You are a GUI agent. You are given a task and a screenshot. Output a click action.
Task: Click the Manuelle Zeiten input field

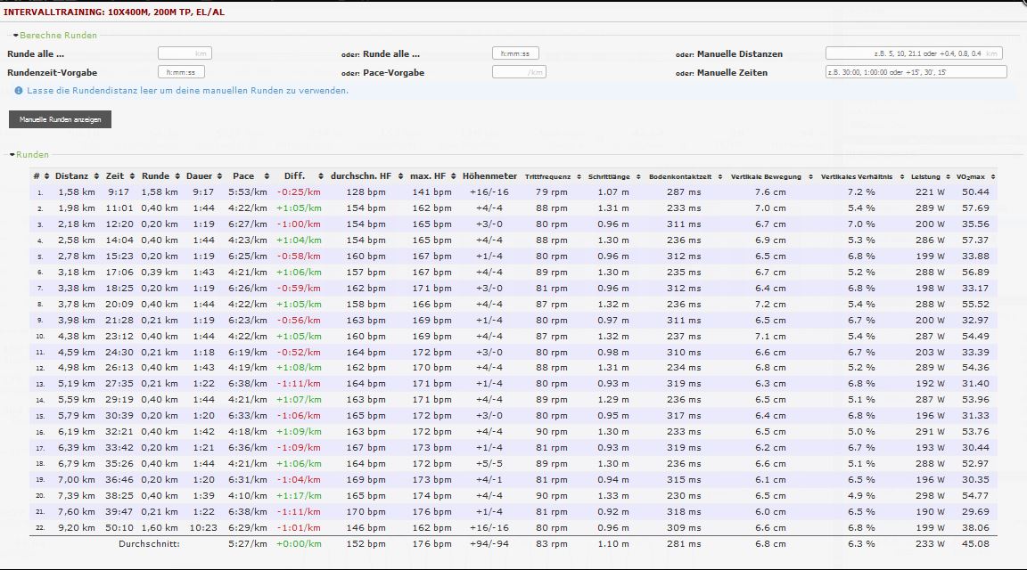click(x=916, y=72)
